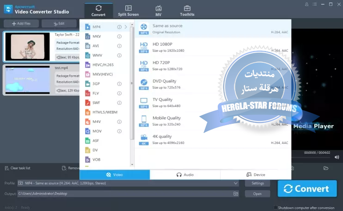Screen dimensions: 343x211
Task: Choose TV Quality preset
Action: click(213, 102)
